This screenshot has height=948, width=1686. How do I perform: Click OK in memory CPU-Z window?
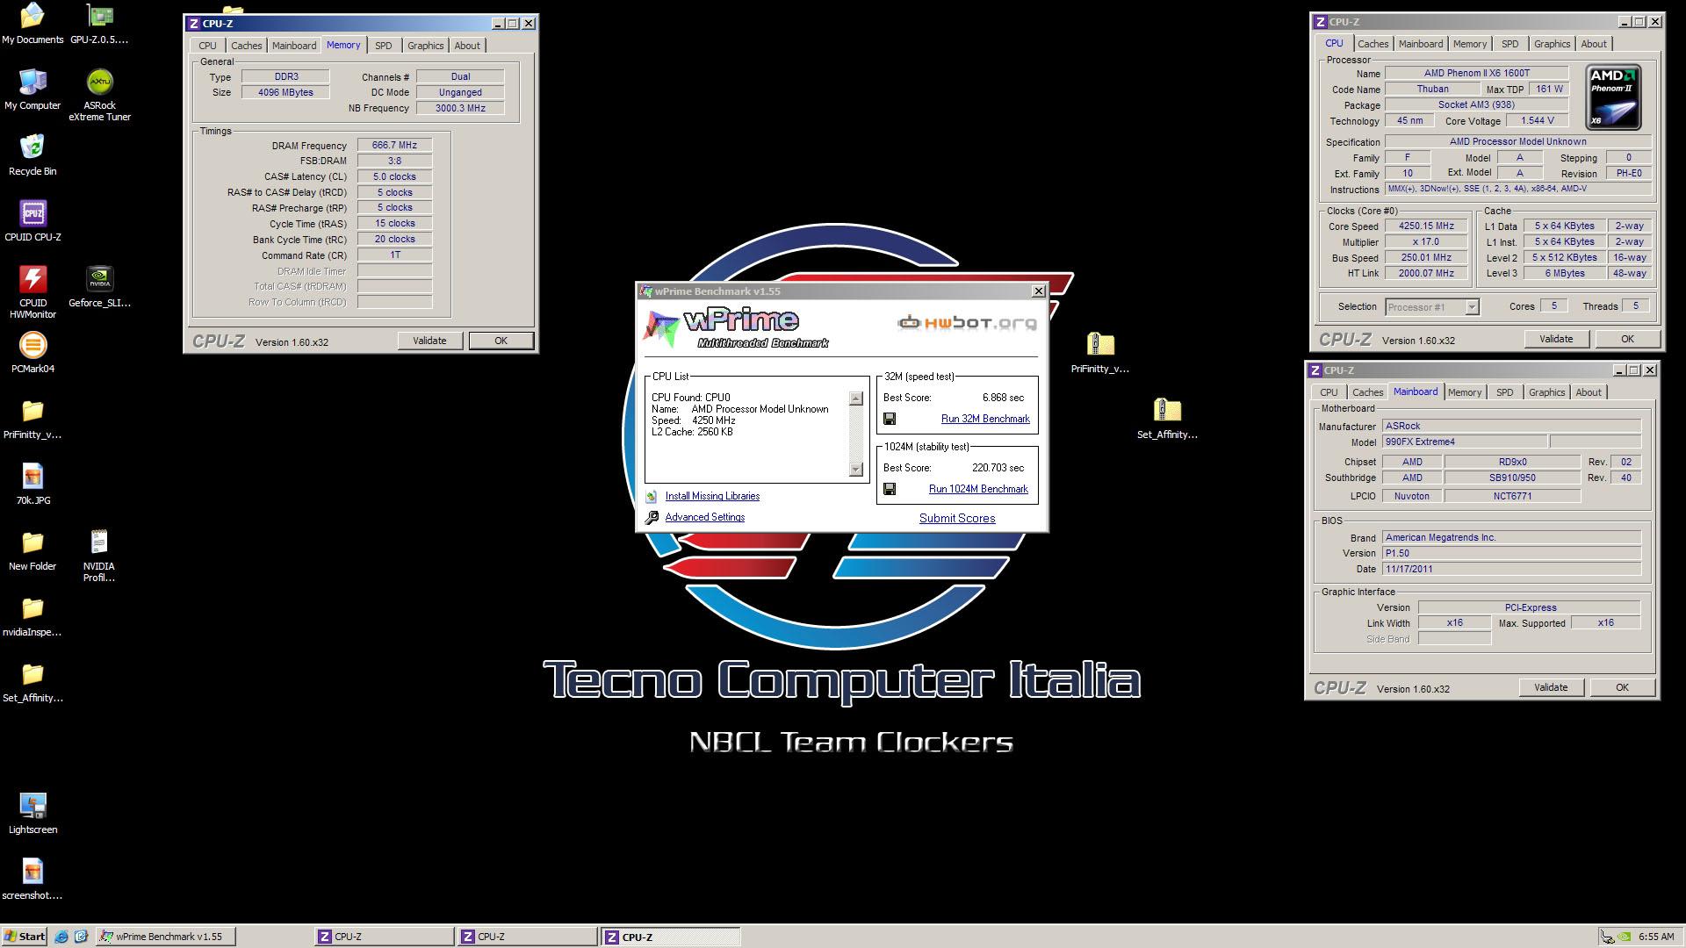pyautogui.click(x=501, y=341)
